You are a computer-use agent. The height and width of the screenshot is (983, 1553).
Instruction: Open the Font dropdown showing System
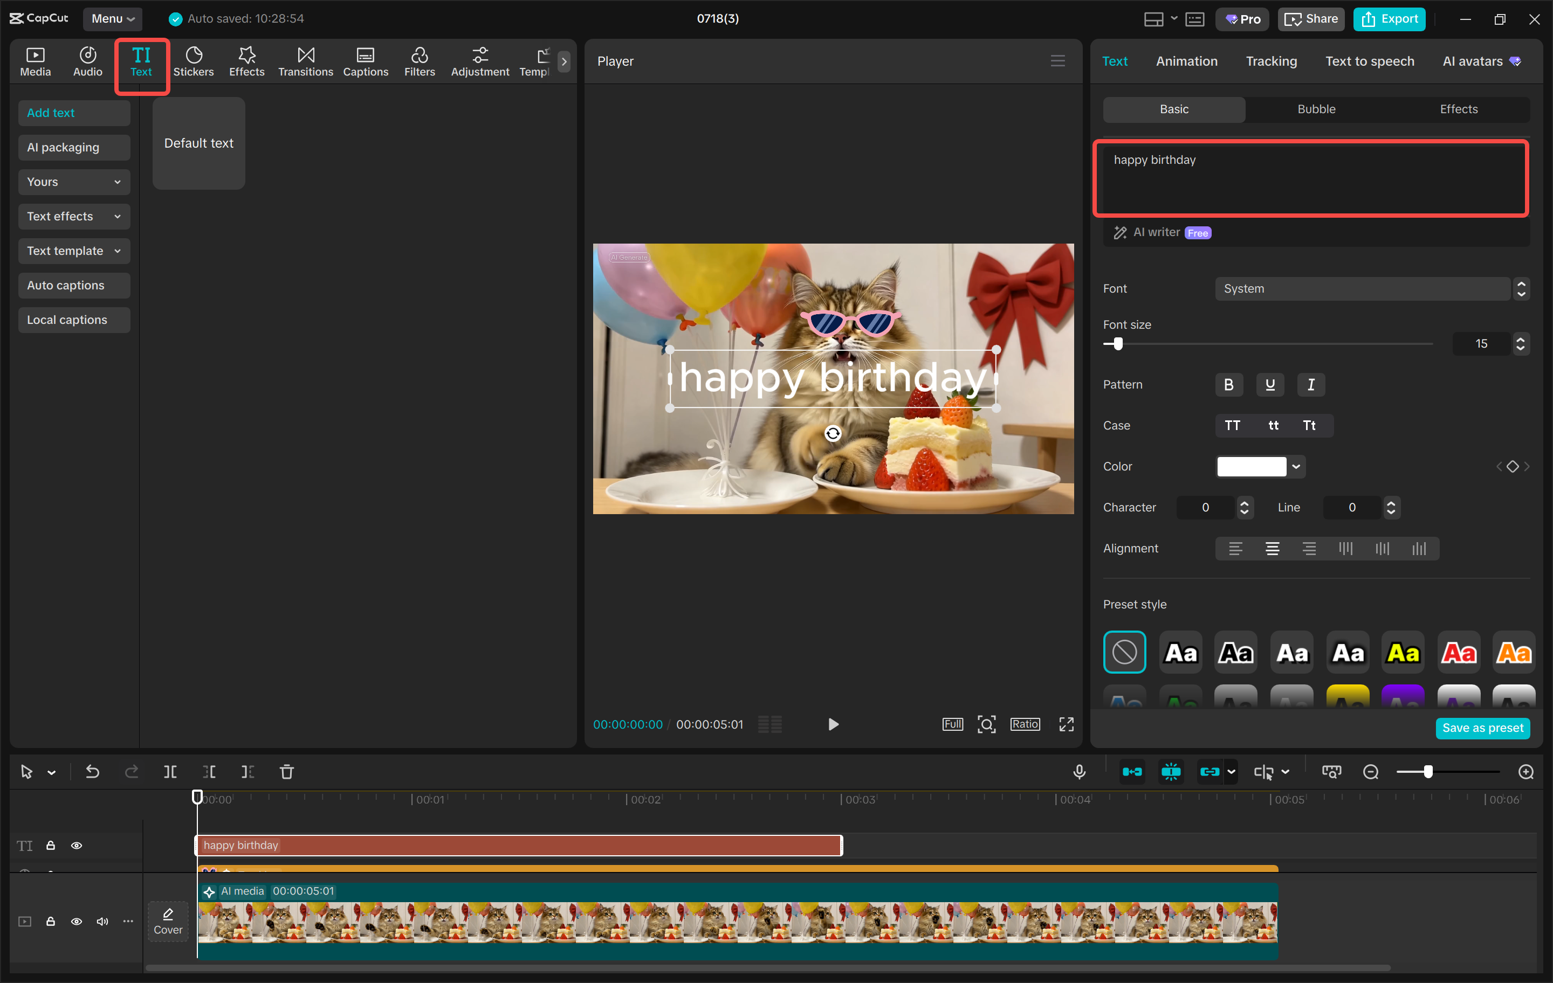point(1363,288)
